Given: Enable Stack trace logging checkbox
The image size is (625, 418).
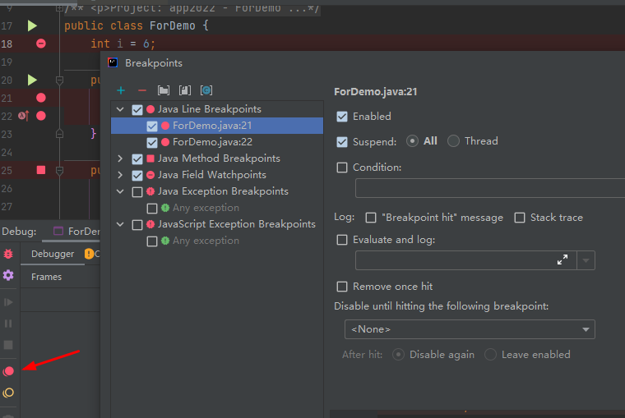Looking at the screenshot, I should coord(520,218).
